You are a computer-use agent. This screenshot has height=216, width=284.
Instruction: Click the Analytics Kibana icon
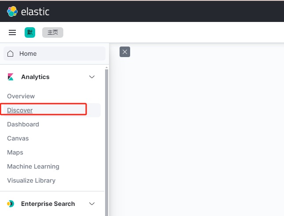click(x=11, y=77)
